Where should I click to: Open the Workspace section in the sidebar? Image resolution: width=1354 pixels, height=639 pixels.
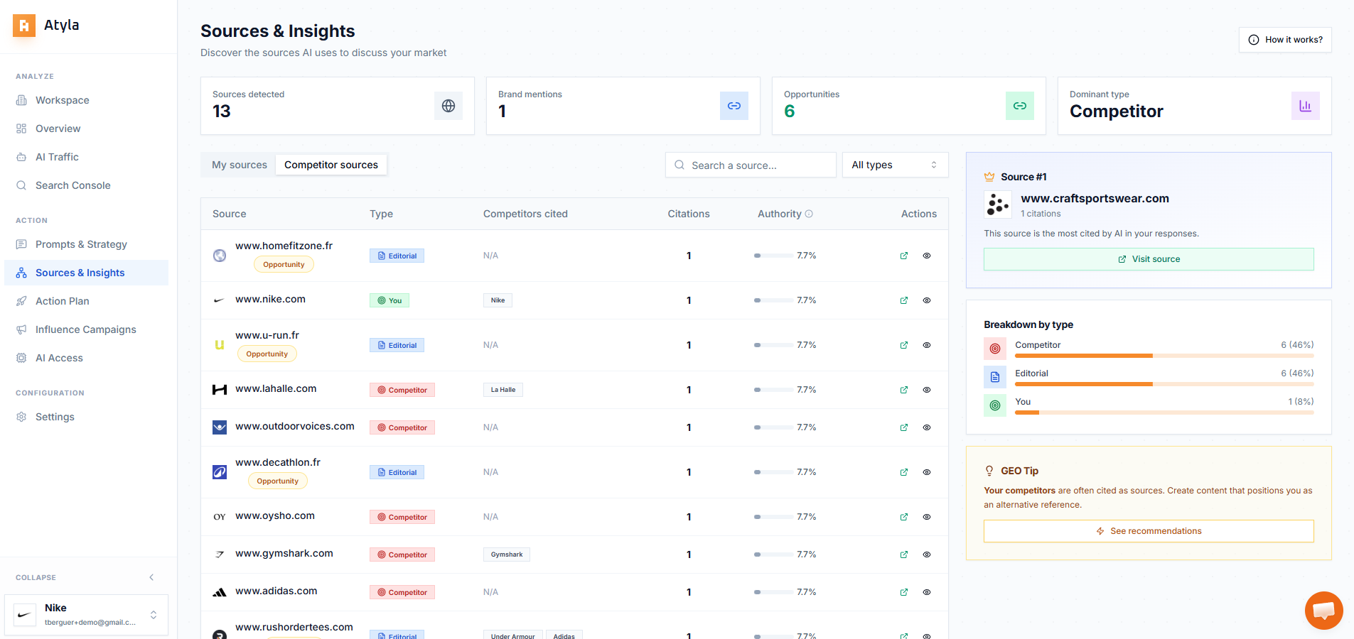click(62, 100)
